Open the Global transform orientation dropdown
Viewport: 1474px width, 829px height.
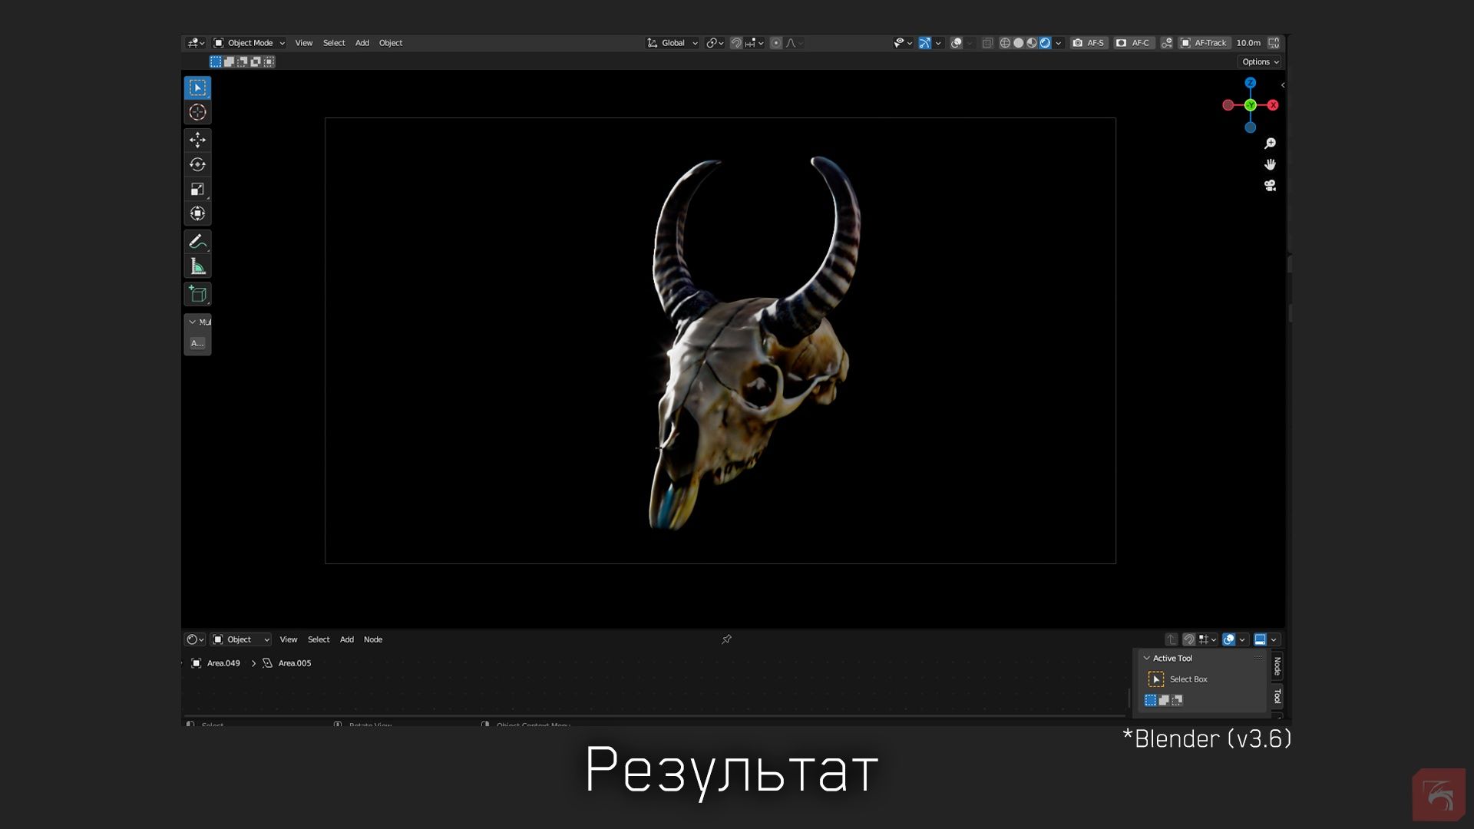[x=673, y=43]
